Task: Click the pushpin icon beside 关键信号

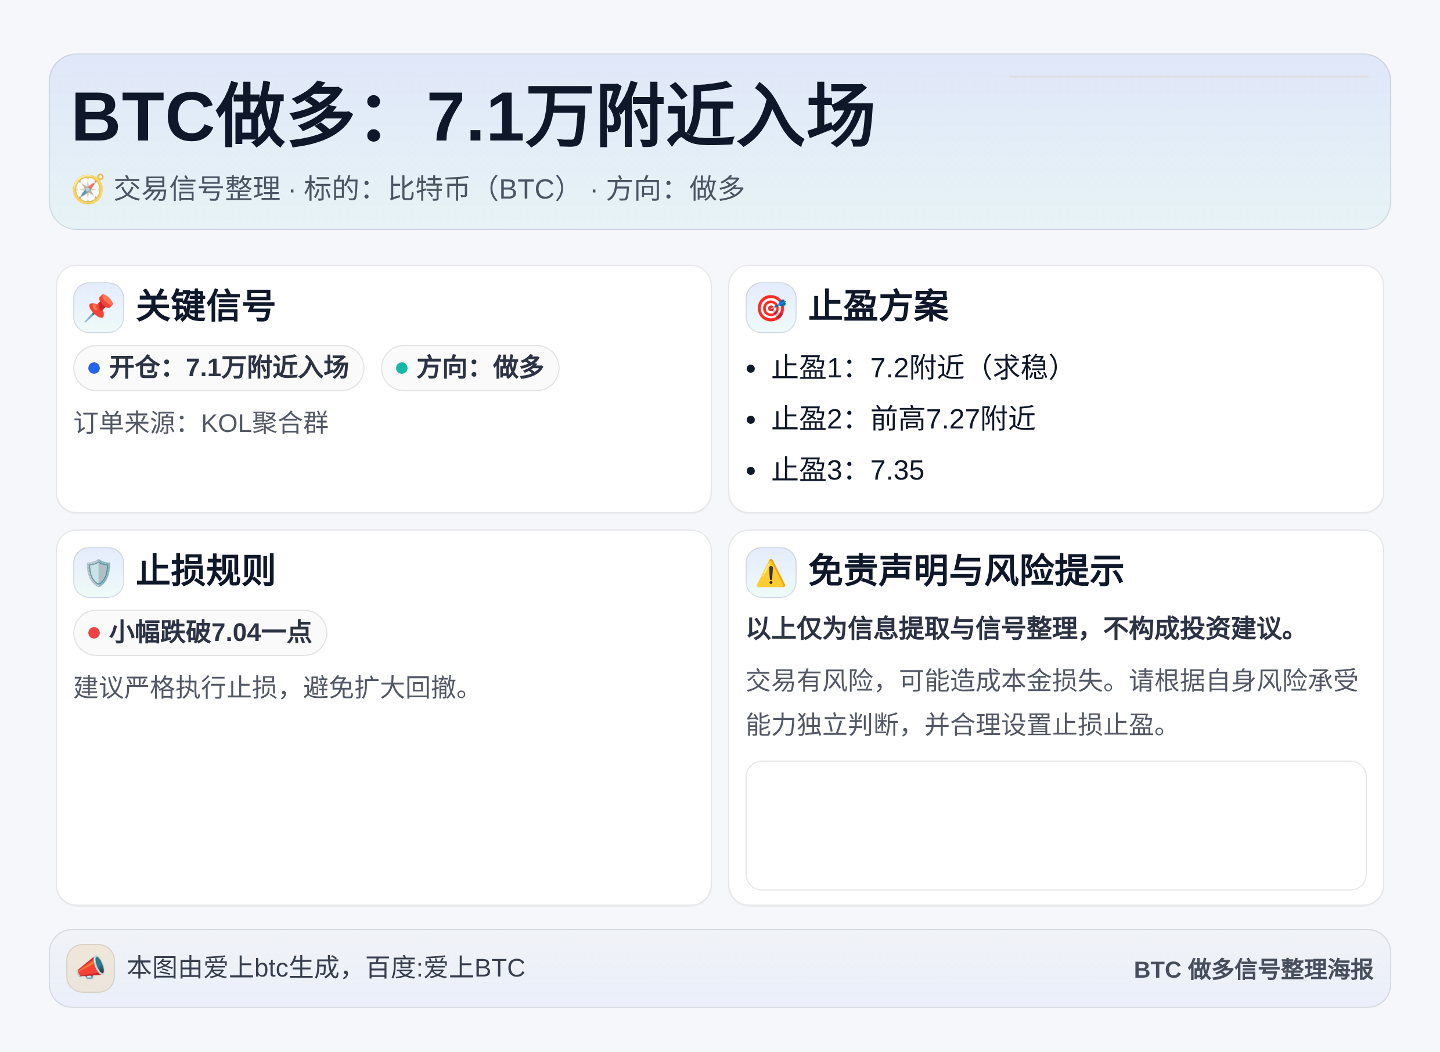Action: click(99, 308)
